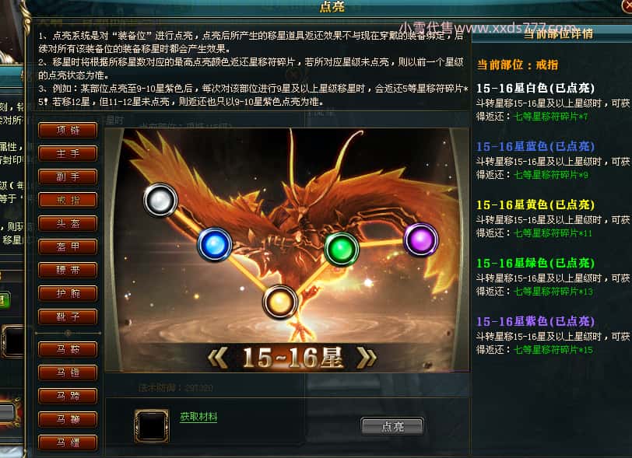Select the 主手 equipment slot
The width and height of the screenshot is (632, 458).
coord(68,153)
